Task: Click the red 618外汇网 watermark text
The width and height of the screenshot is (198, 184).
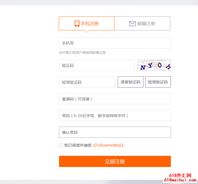Action: (180, 176)
